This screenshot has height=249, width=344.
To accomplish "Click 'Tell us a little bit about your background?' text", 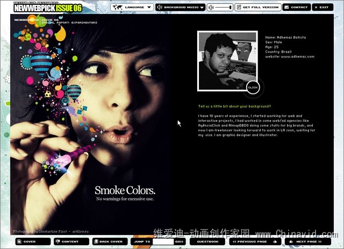I will tap(234, 106).
